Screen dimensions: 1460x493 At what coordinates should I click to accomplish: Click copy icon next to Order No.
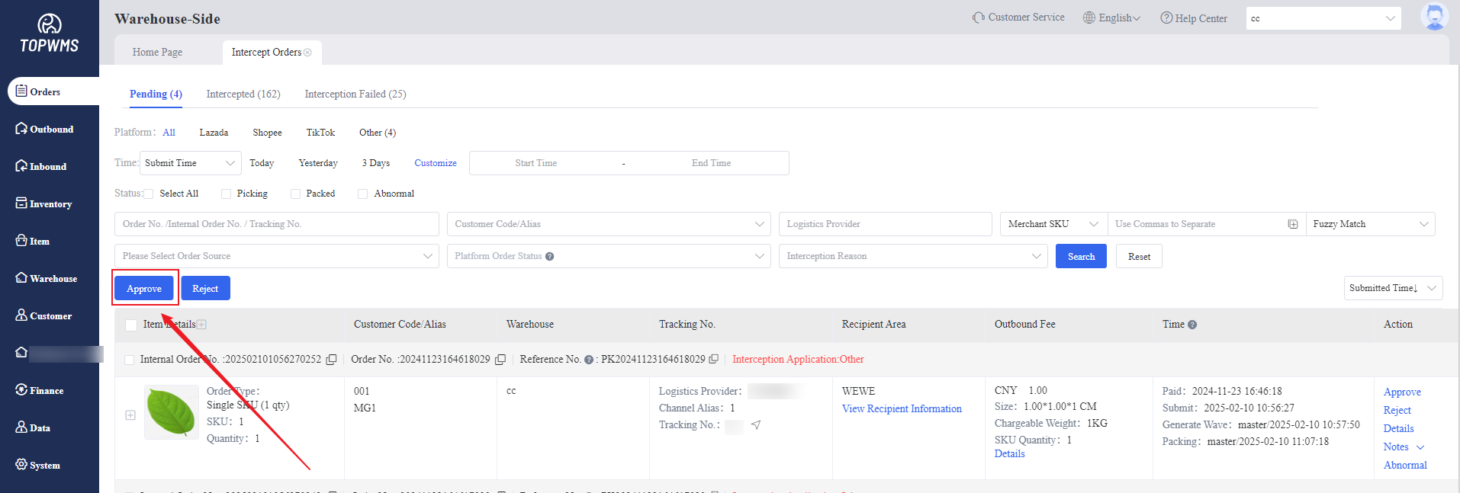(500, 360)
